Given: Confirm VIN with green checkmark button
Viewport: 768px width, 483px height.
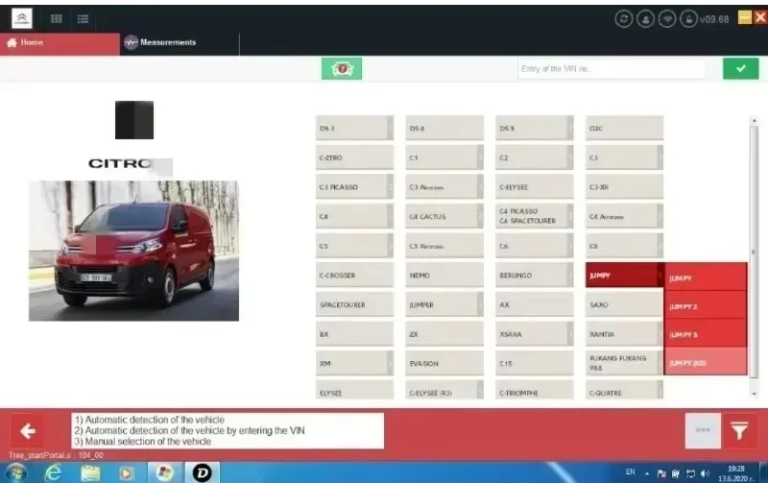Looking at the screenshot, I should (x=740, y=68).
